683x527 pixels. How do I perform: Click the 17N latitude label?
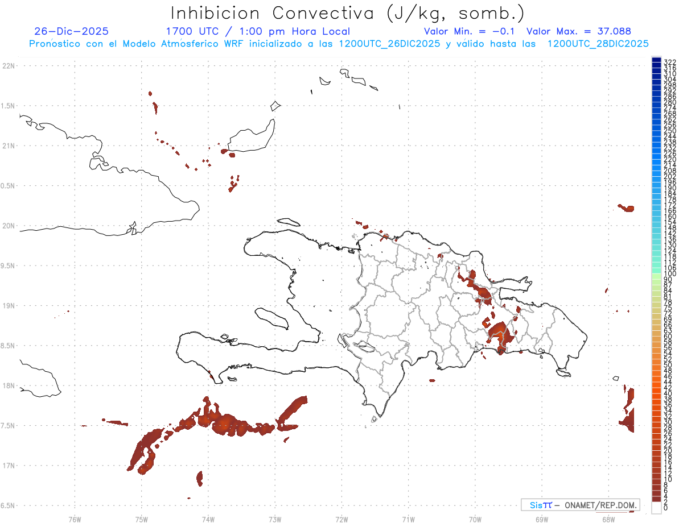coord(9,466)
